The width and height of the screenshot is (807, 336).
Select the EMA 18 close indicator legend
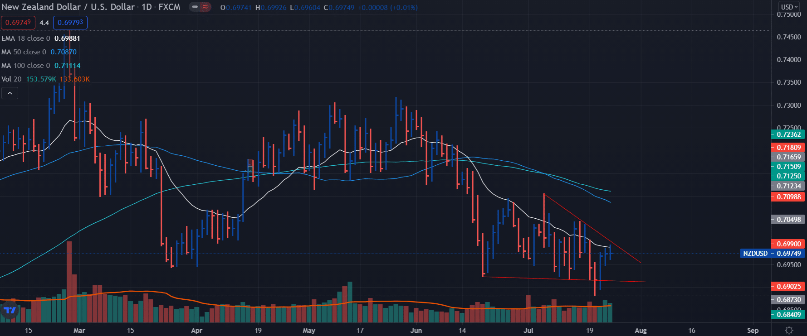pyautogui.click(x=41, y=38)
